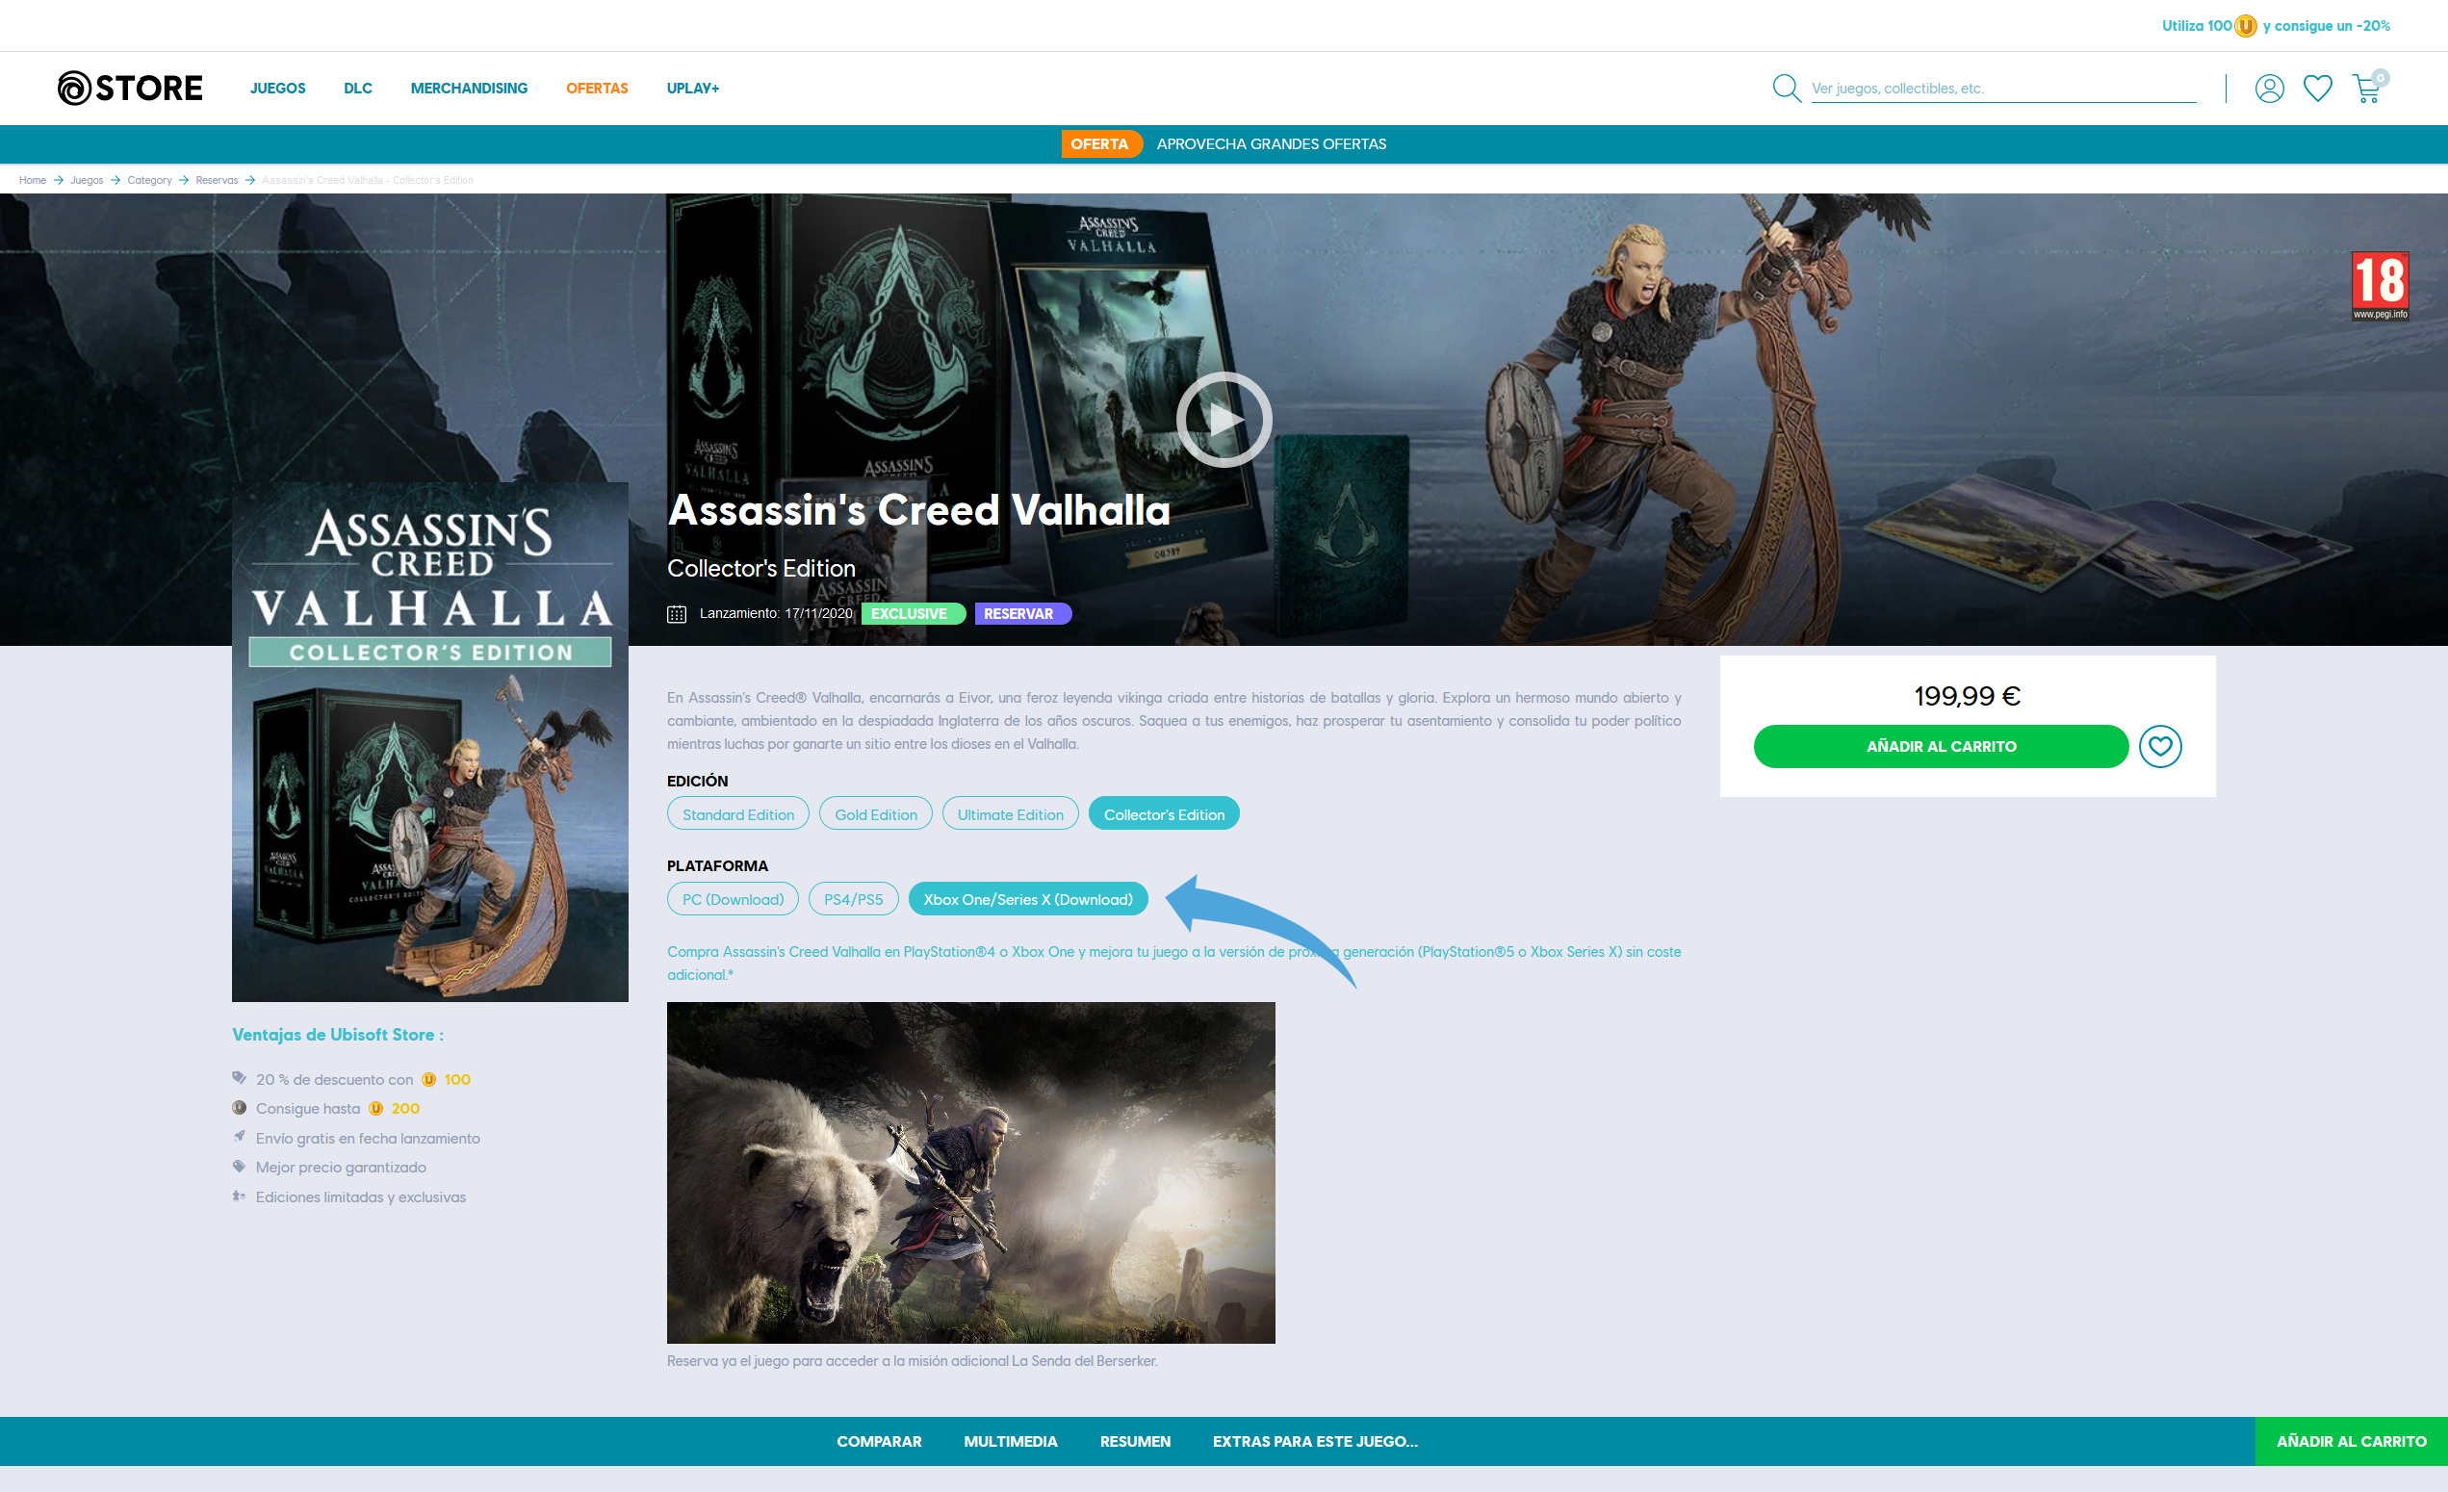Open the JUEGOS menu

click(x=278, y=89)
